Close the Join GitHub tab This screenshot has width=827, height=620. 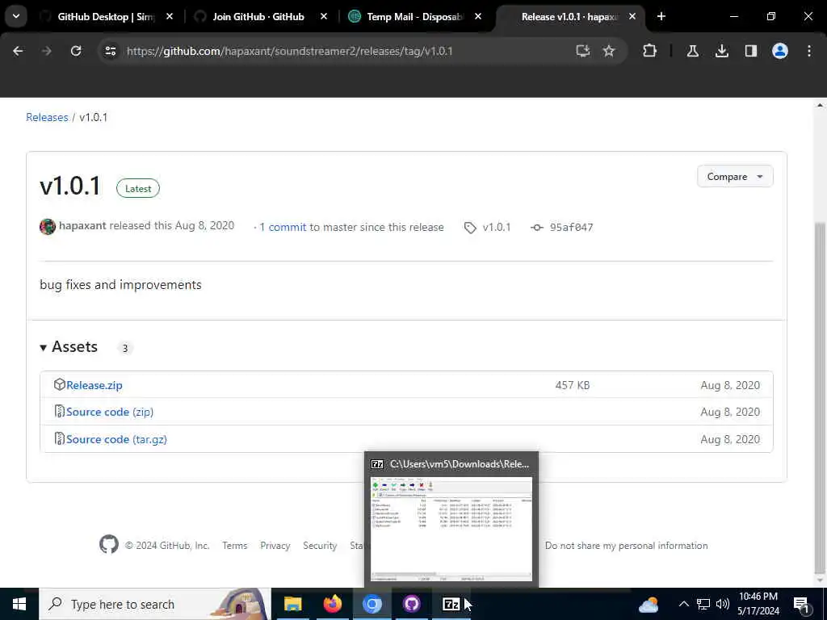click(x=324, y=16)
